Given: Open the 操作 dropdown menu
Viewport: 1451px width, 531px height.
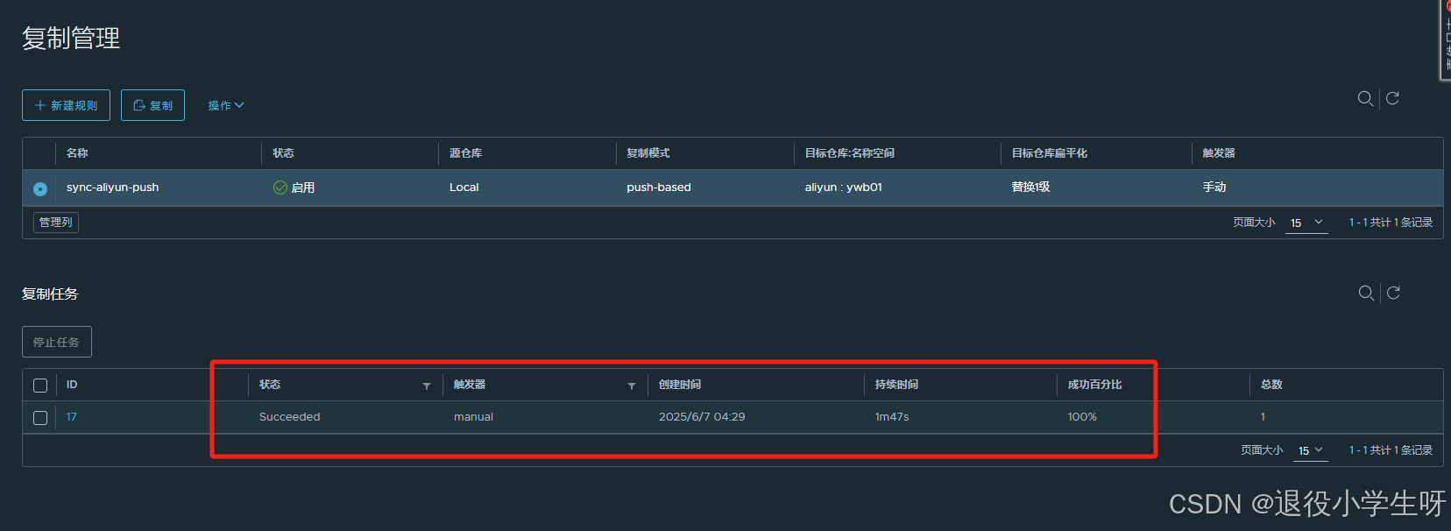Looking at the screenshot, I should point(226,105).
